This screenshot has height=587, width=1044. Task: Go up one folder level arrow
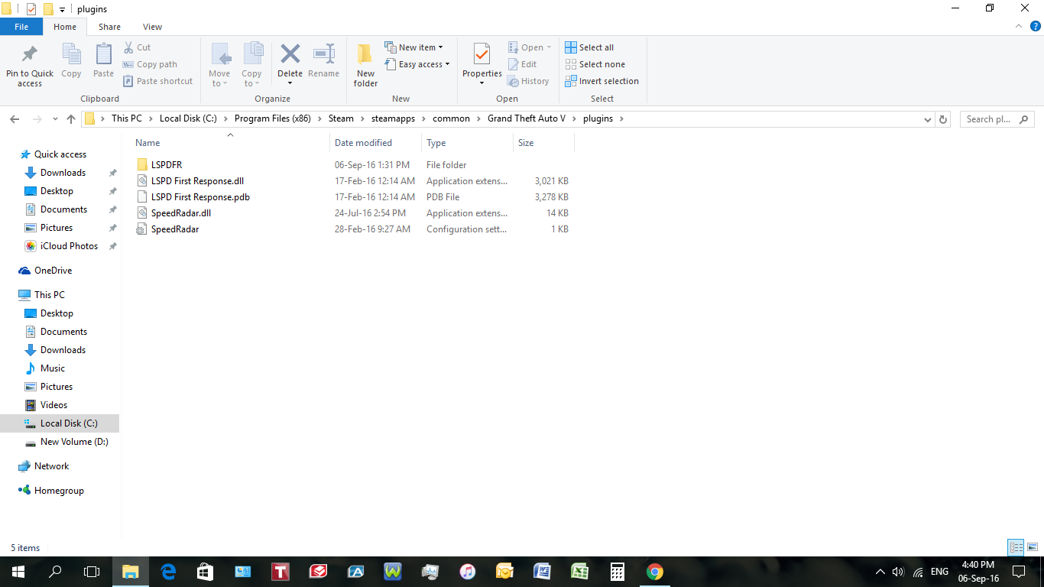71,119
